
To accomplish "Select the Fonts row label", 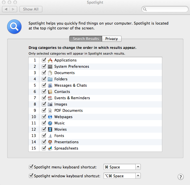I will pos(59,136).
